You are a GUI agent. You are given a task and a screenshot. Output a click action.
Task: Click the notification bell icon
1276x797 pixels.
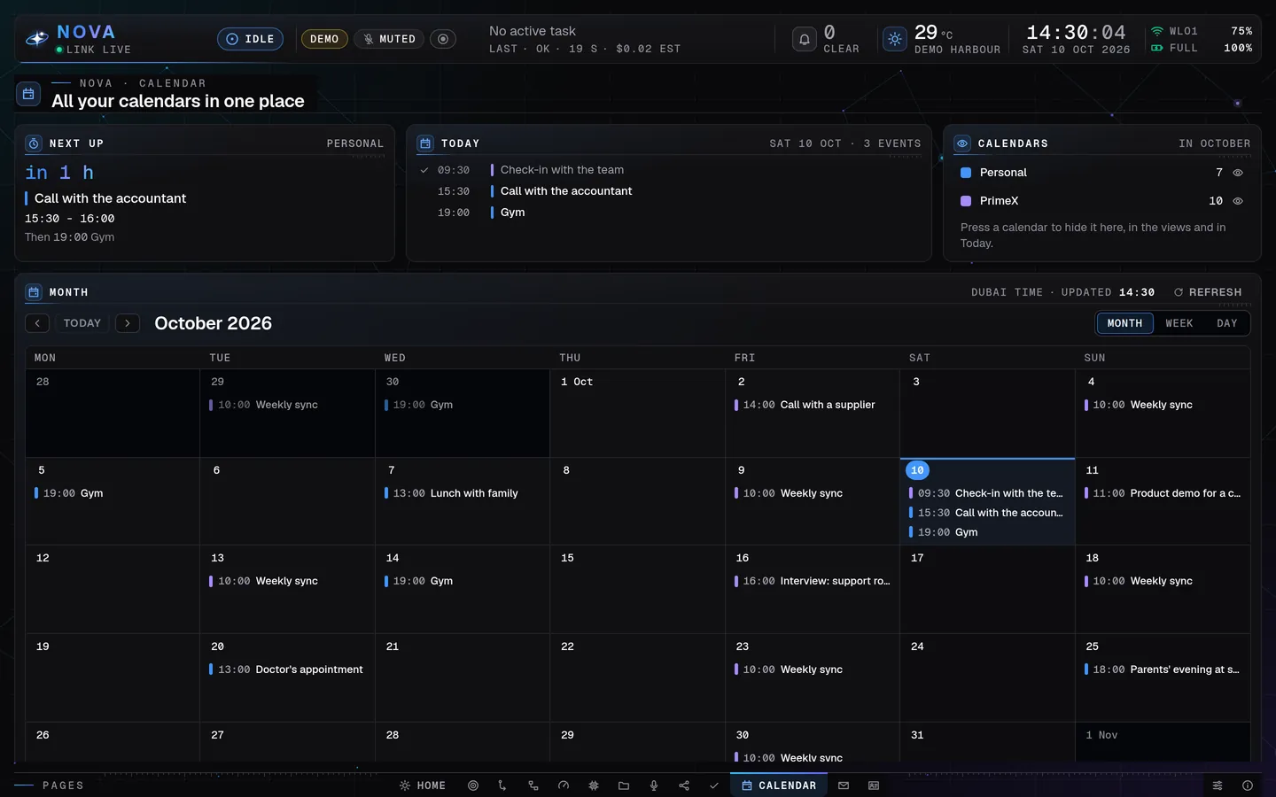[x=805, y=39]
